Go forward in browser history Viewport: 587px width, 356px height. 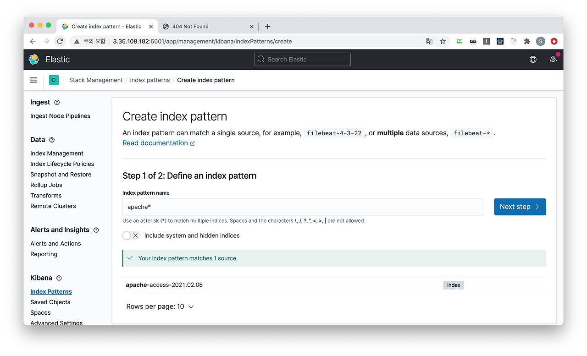(46, 41)
